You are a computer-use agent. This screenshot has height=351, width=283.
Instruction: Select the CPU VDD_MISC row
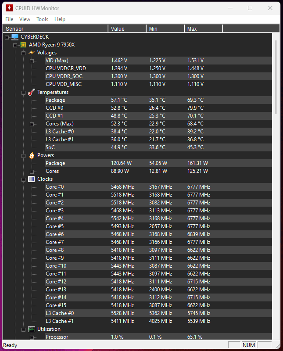pos(158,84)
